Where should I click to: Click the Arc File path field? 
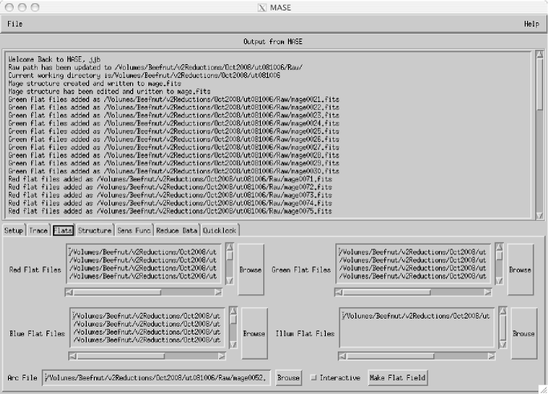(x=156, y=378)
